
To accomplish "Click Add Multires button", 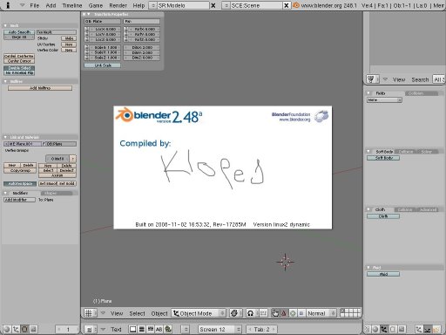I will click(x=40, y=88).
